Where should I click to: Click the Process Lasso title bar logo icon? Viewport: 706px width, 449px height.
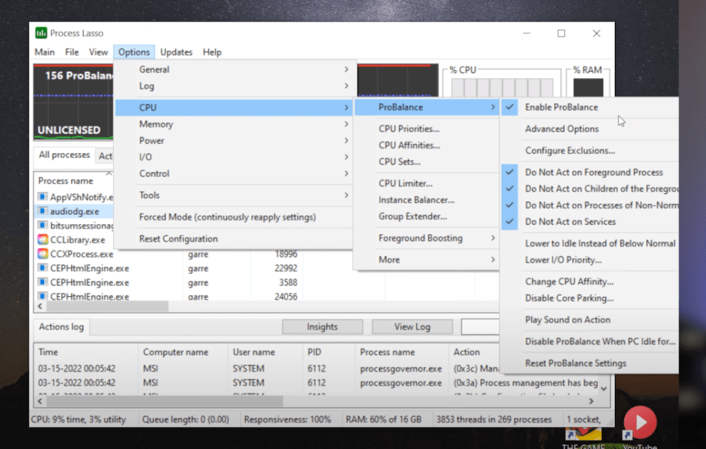pyautogui.click(x=41, y=33)
